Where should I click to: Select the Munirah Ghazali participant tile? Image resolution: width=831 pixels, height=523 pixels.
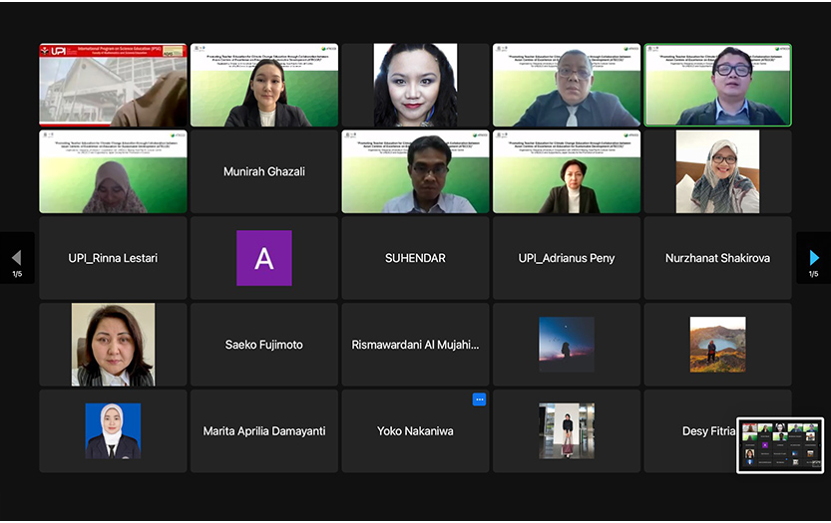click(x=264, y=171)
